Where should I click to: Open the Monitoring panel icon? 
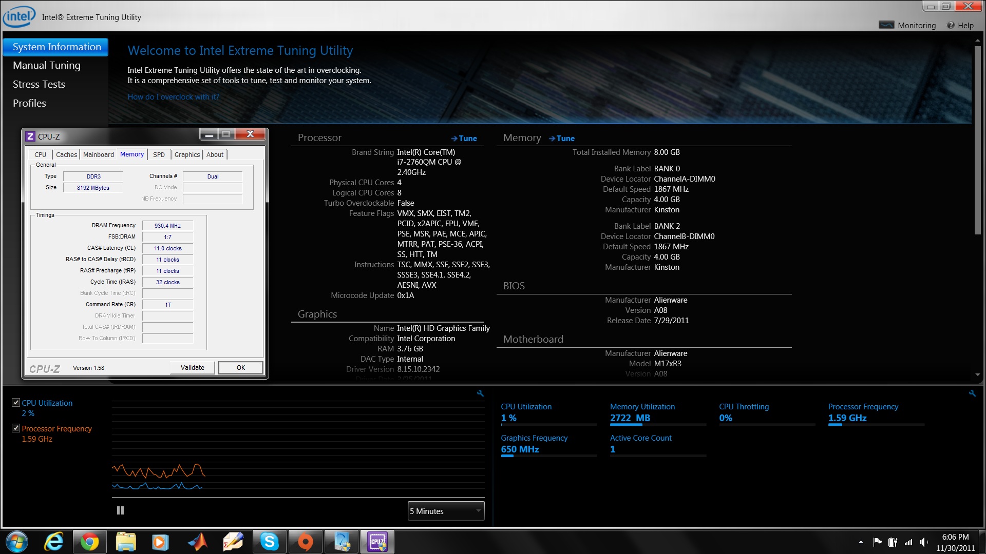click(886, 25)
